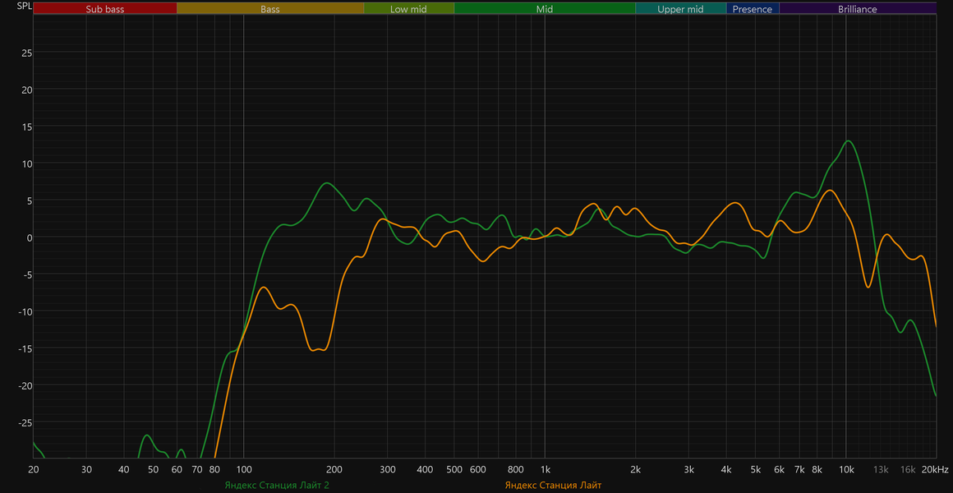Click the green curve bass peak near 190 Hz
Viewport: 953px width, 493px height.
327,183
